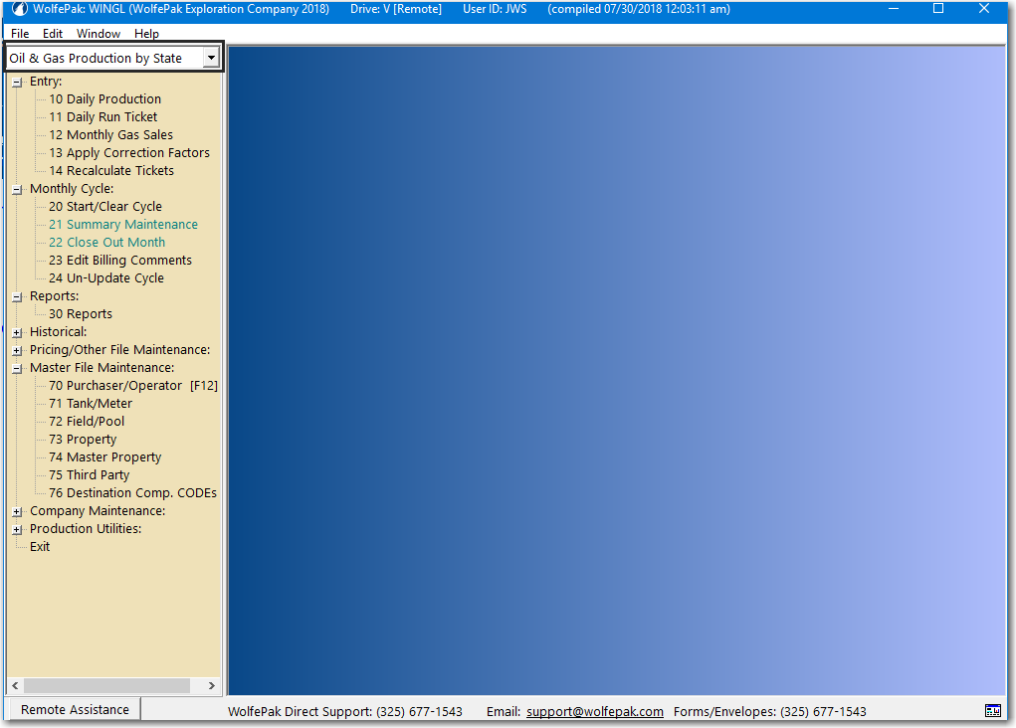Click Exit in the navigation tree
This screenshot has height=728, width=1016.
[x=40, y=547]
